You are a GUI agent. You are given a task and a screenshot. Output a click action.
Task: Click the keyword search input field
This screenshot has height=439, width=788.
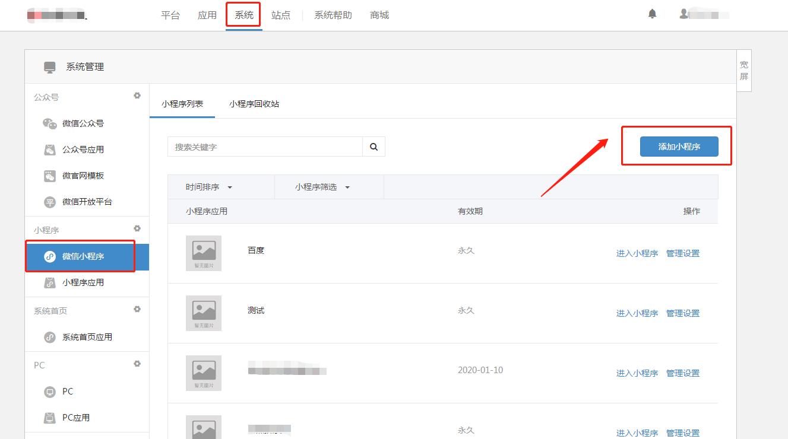click(x=264, y=146)
